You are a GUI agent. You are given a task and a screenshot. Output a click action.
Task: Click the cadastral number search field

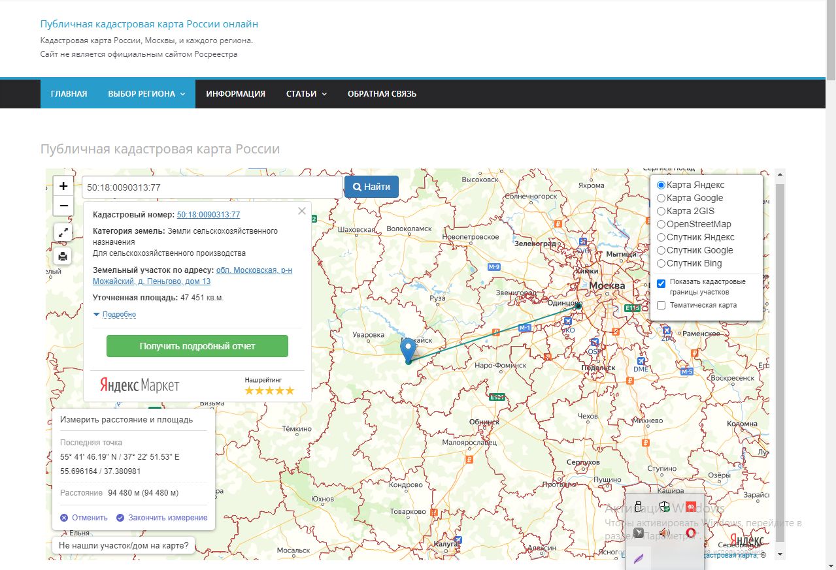[212, 187]
